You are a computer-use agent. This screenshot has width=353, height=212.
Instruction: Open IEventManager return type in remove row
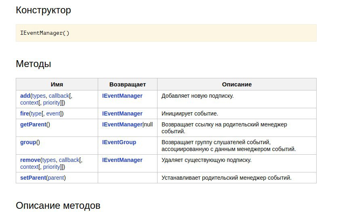point(122,160)
